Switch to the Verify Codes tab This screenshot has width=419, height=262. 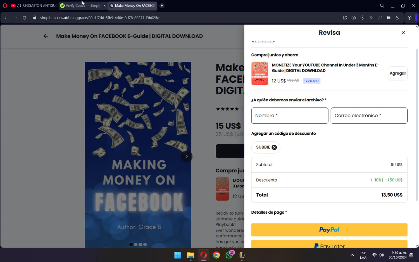coord(83,6)
